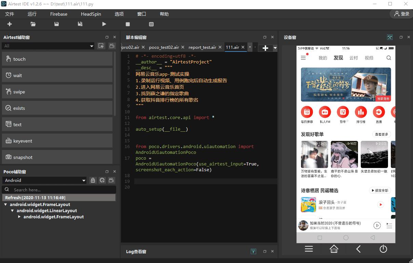Click the new file plus icon

click(x=10, y=24)
